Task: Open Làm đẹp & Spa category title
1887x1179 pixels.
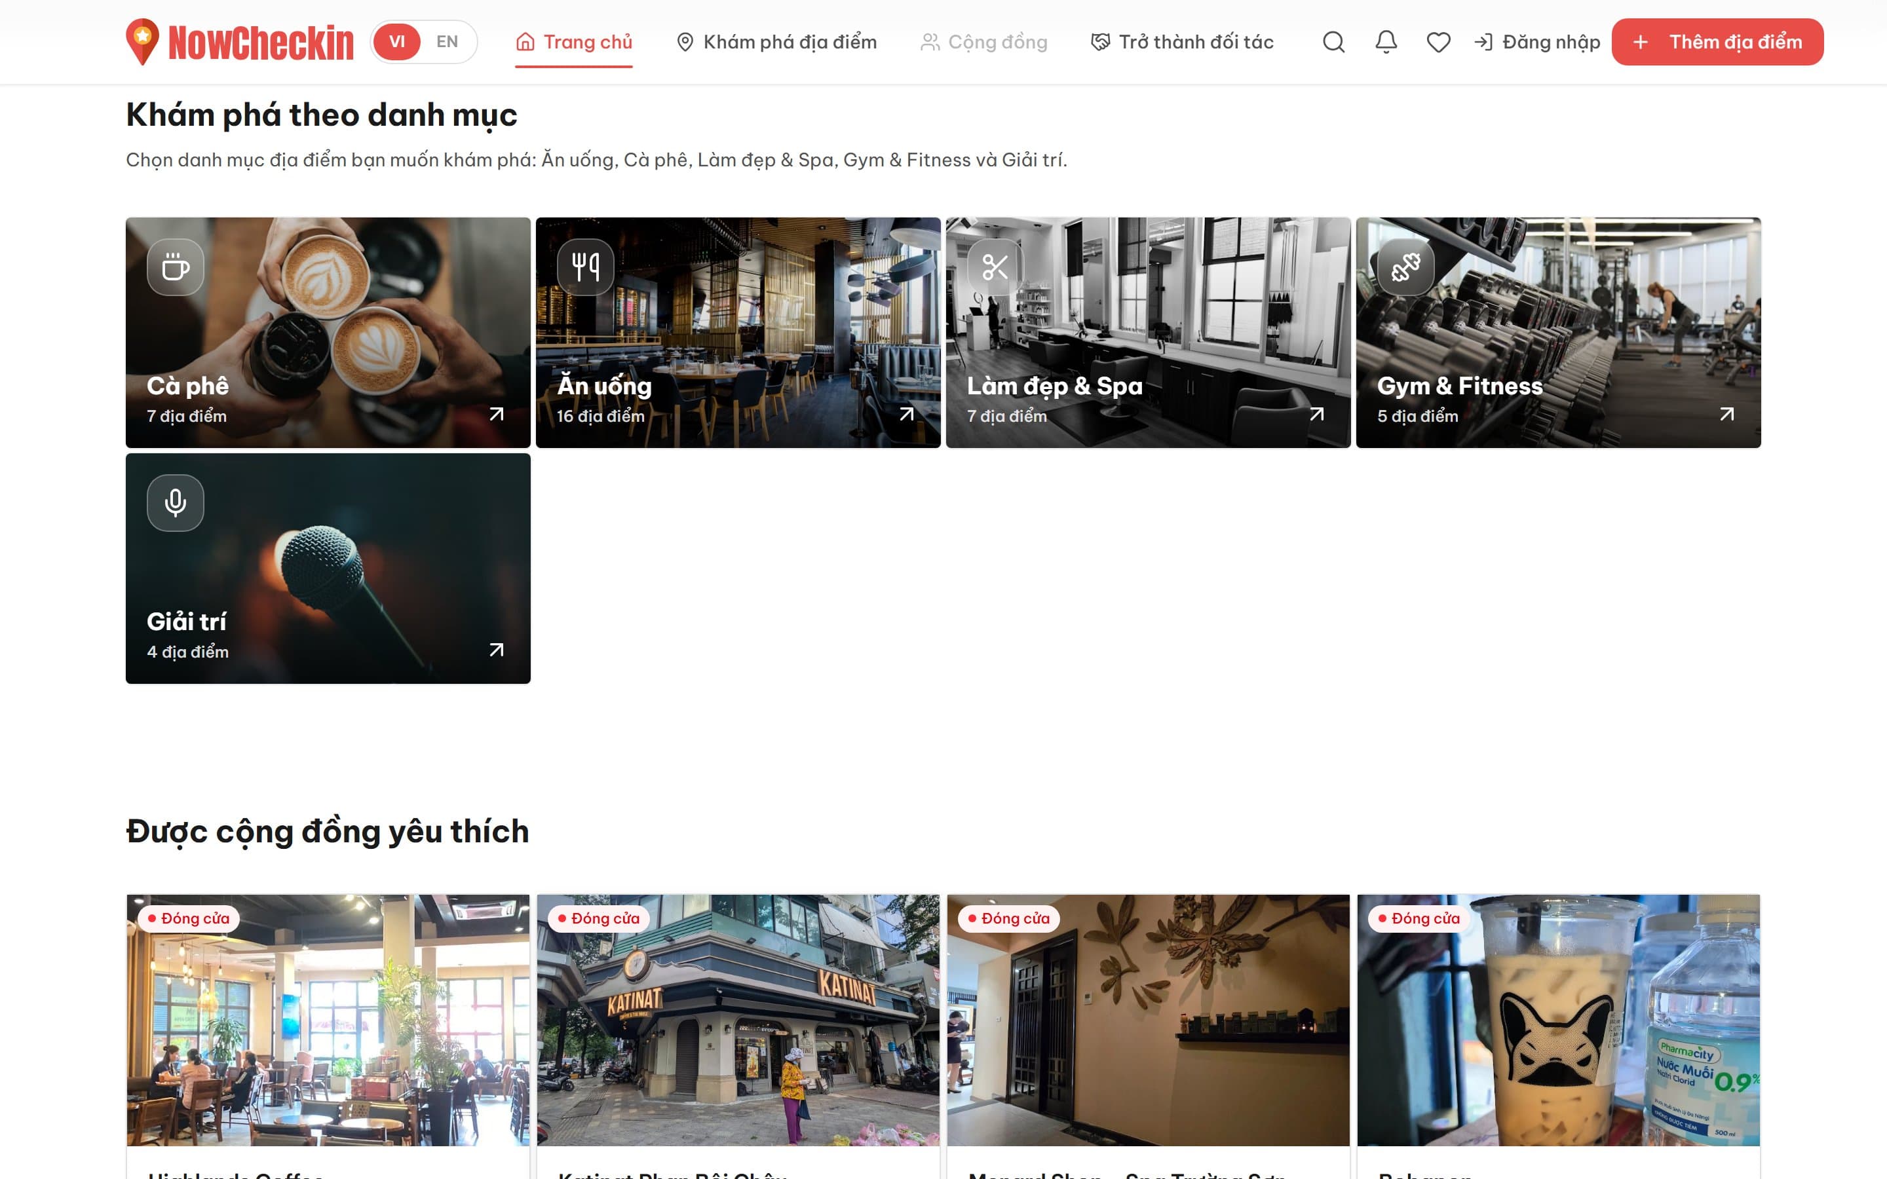Action: point(1055,386)
